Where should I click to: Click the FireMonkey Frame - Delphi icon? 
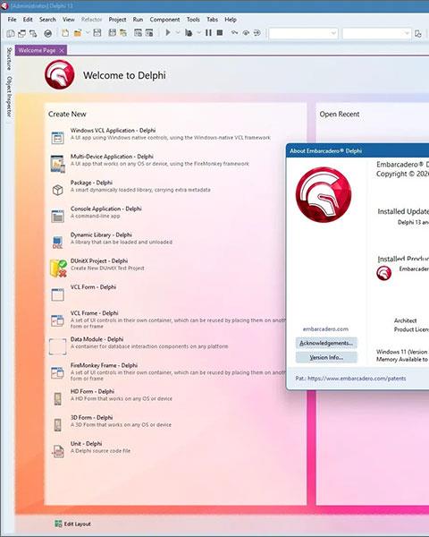(x=57, y=372)
